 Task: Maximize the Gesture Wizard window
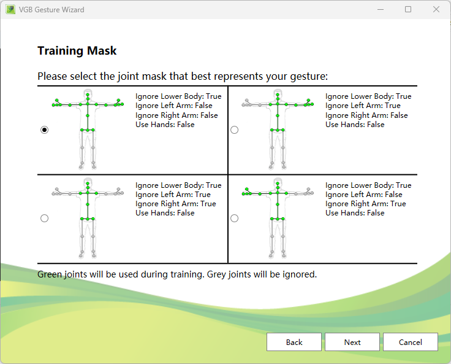[x=408, y=10]
